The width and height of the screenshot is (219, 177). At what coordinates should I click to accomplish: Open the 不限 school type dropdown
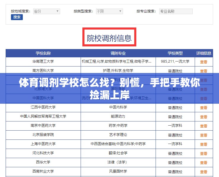pos(109,11)
